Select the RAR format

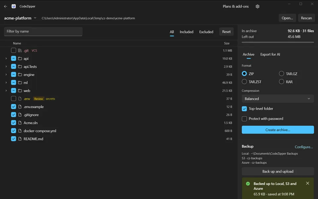[x=281, y=82]
